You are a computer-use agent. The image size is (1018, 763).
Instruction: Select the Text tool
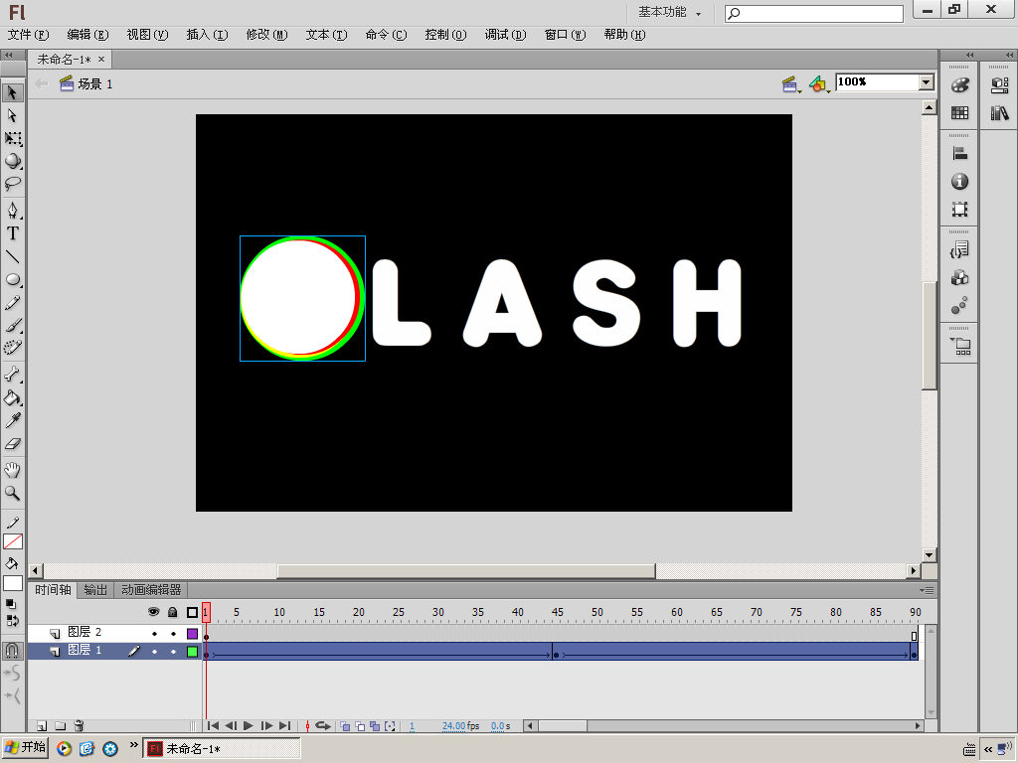[x=12, y=233]
